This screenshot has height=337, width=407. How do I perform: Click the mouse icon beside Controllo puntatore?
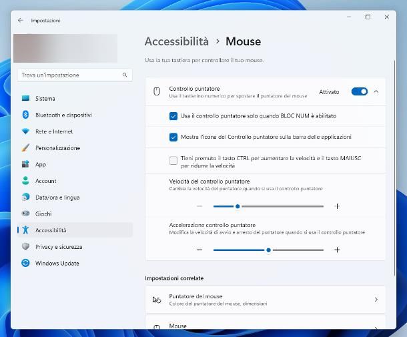pos(157,91)
